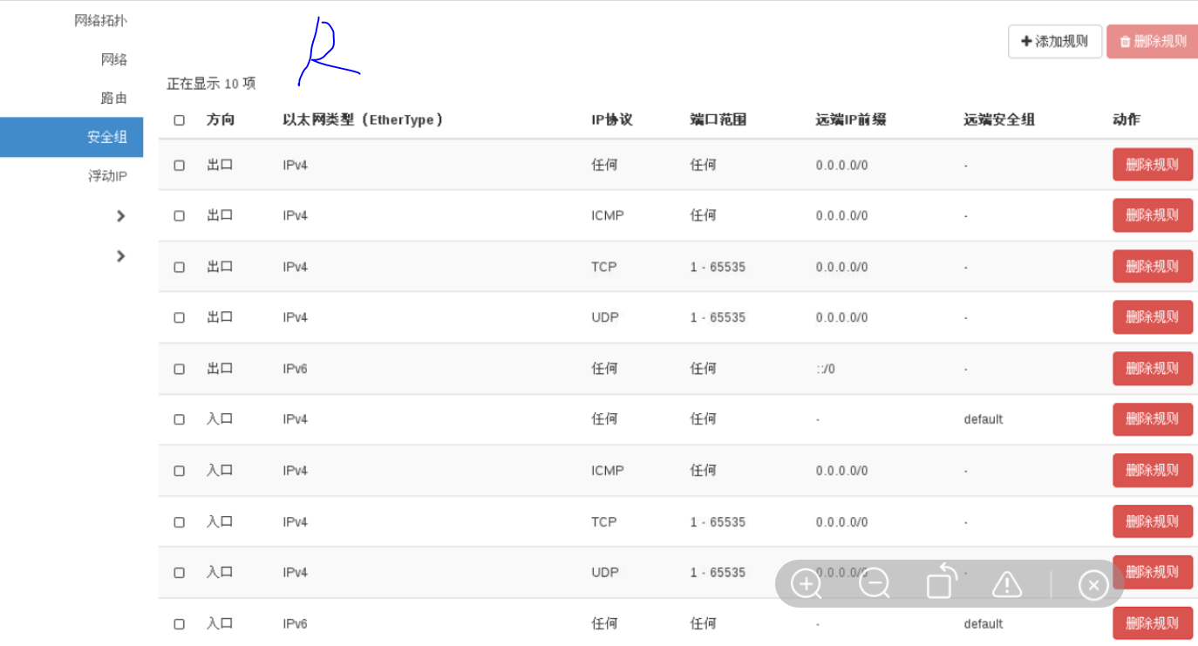Expand the first sidebar chevron arrow

click(121, 216)
